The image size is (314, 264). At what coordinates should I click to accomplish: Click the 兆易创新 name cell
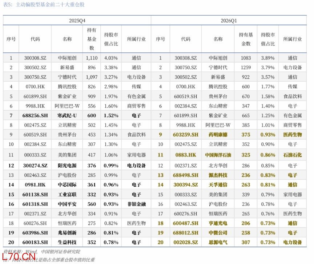pyautogui.click(x=67, y=233)
